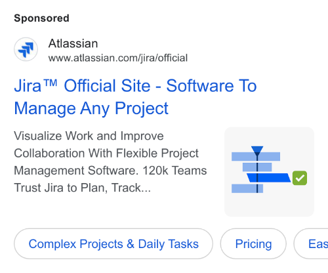Click the Sponsored label
Image resolution: width=328 pixels, height=273 pixels.
point(41,18)
